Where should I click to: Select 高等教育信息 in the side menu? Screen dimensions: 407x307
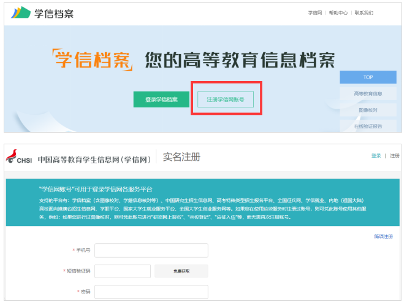(368, 94)
